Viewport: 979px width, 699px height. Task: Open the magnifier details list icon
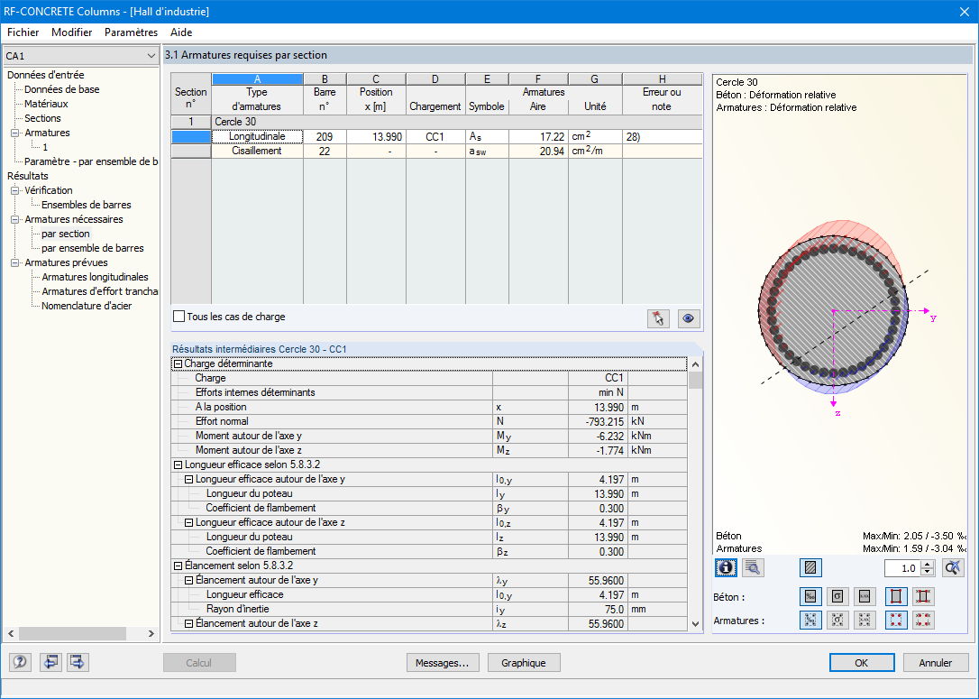pyautogui.click(x=753, y=568)
